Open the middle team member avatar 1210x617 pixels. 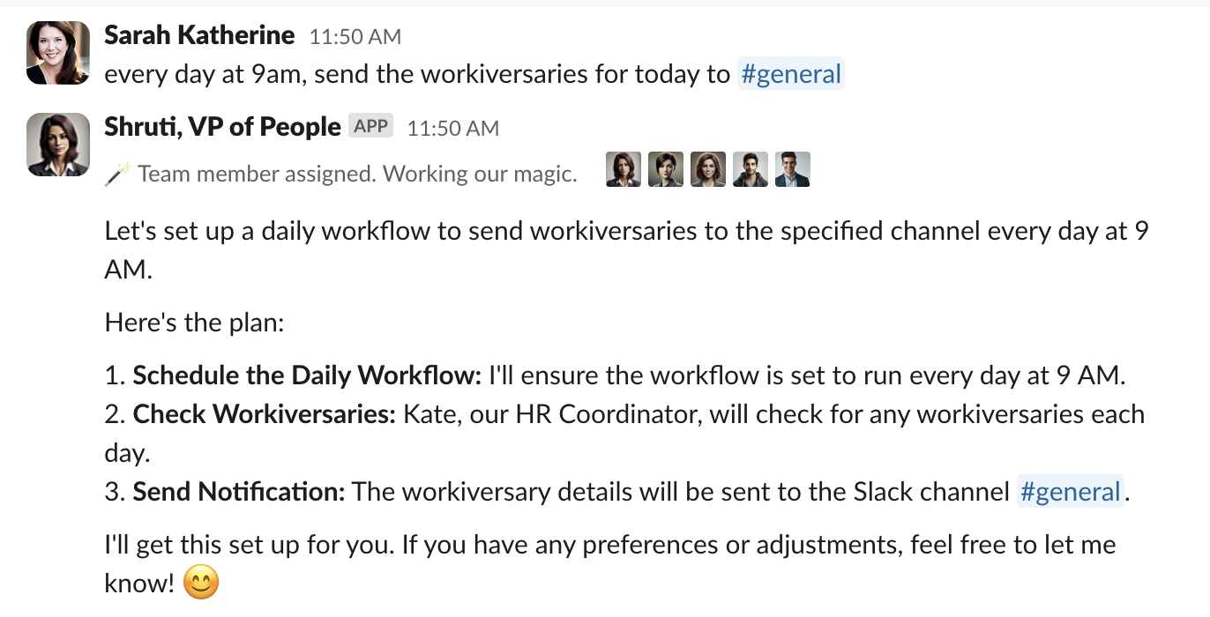pyautogui.click(x=707, y=168)
